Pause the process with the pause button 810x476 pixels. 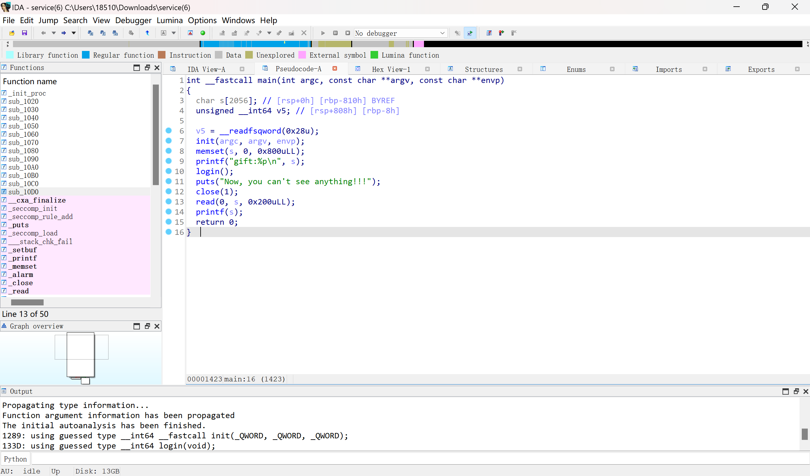coord(335,33)
